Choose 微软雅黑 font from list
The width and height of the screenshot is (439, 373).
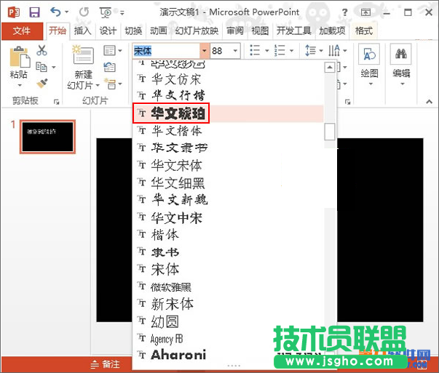[228, 286]
